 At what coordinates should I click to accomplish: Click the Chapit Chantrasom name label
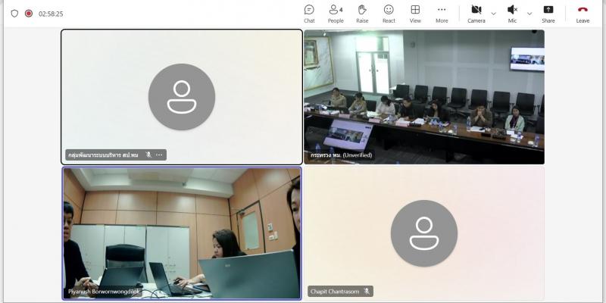[x=335, y=292]
